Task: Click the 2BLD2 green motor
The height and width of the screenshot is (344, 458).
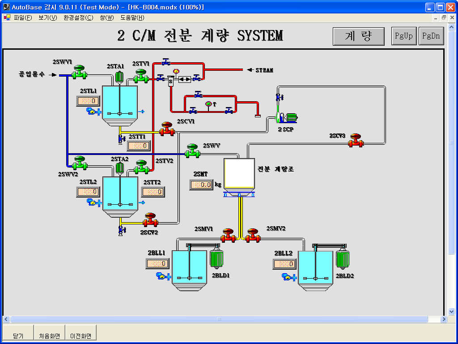Action: [x=343, y=260]
